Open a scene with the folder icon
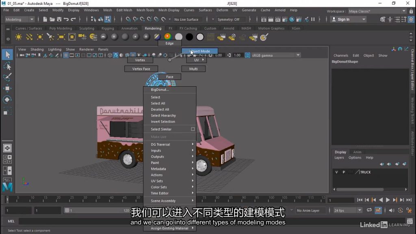The width and height of the screenshot is (416, 234). (x=52, y=19)
